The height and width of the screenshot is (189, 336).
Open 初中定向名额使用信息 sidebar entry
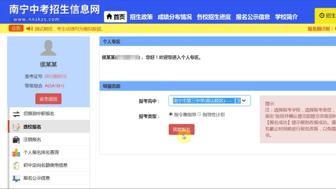(x=49, y=165)
